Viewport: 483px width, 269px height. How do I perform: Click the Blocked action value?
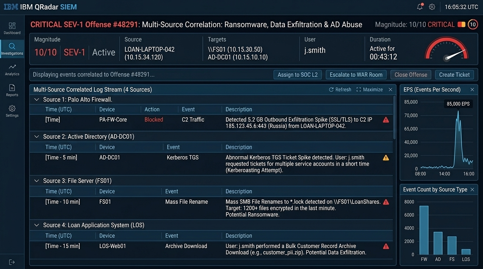tap(154, 120)
